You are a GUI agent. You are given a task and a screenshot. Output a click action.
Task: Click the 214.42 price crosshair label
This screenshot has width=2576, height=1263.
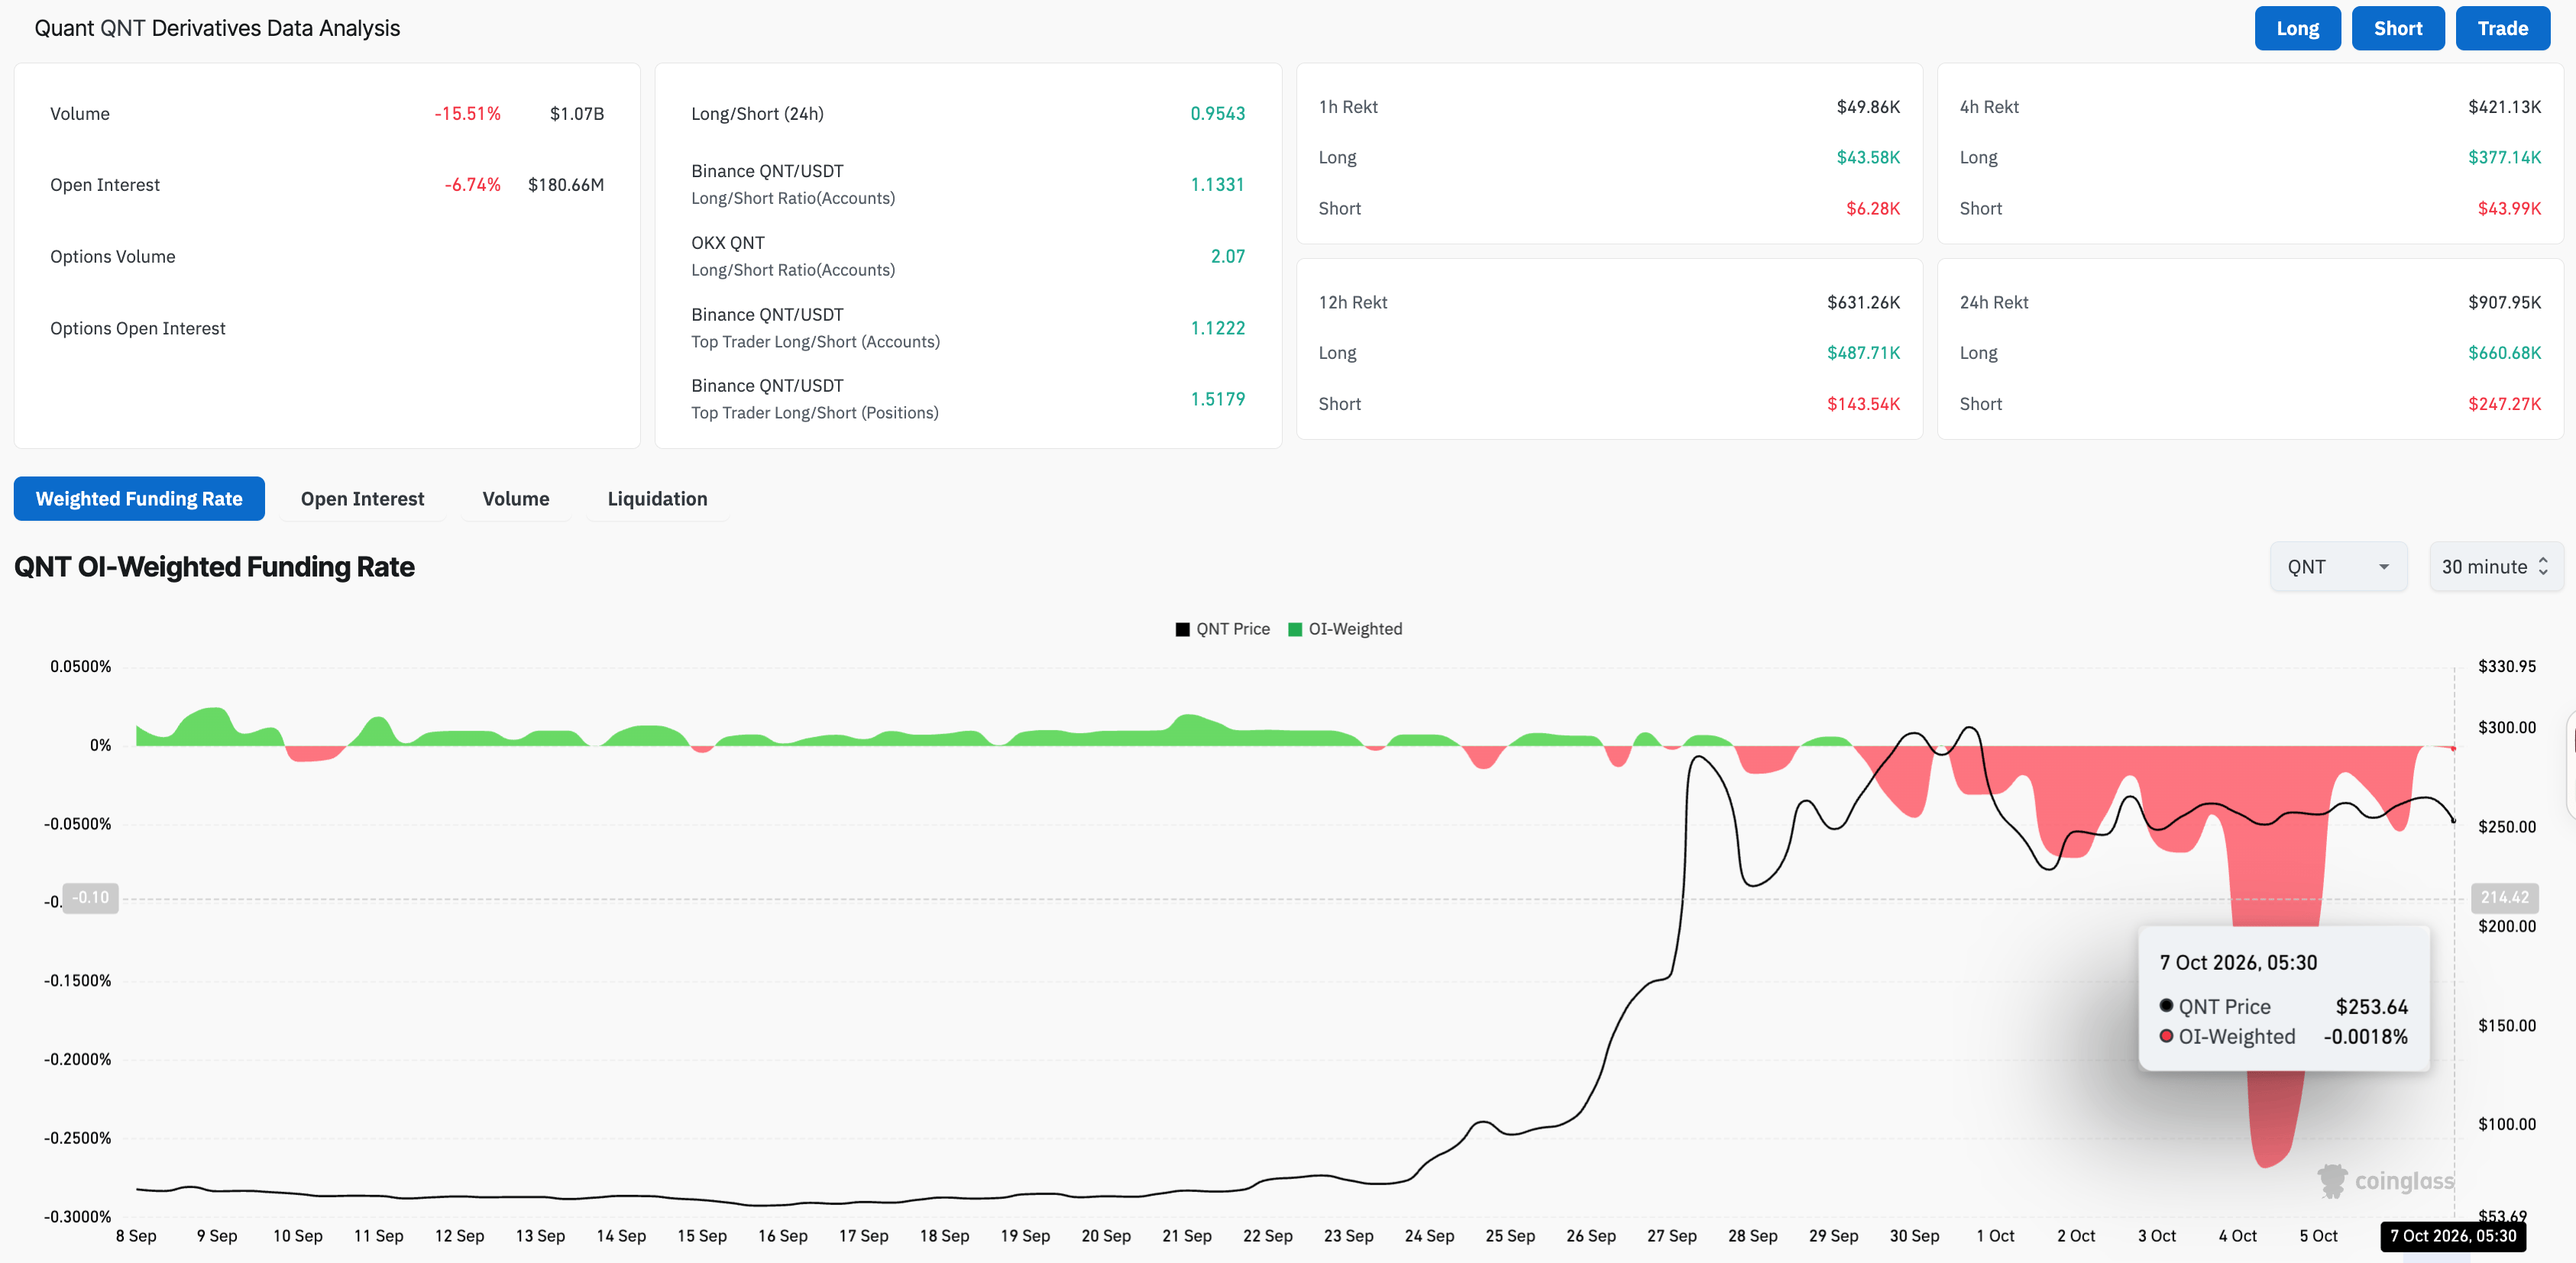2504,897
